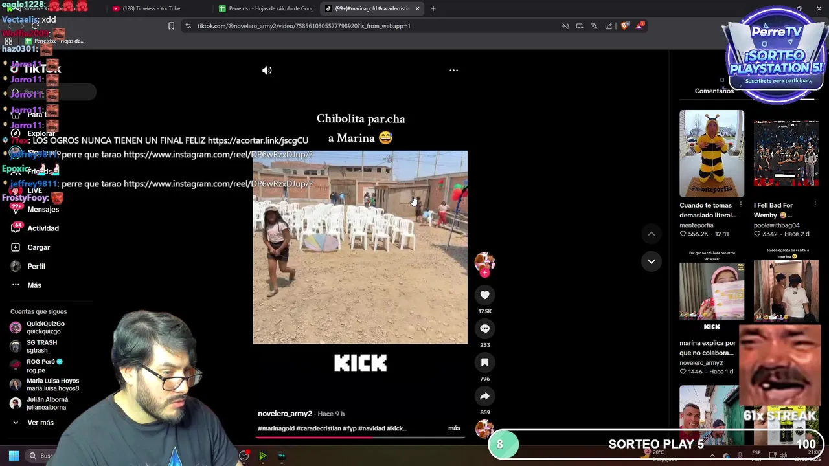Open the green arrow taskbar app
The width and height of the screenshot is (829, 466).
click(x=262, y=456)
